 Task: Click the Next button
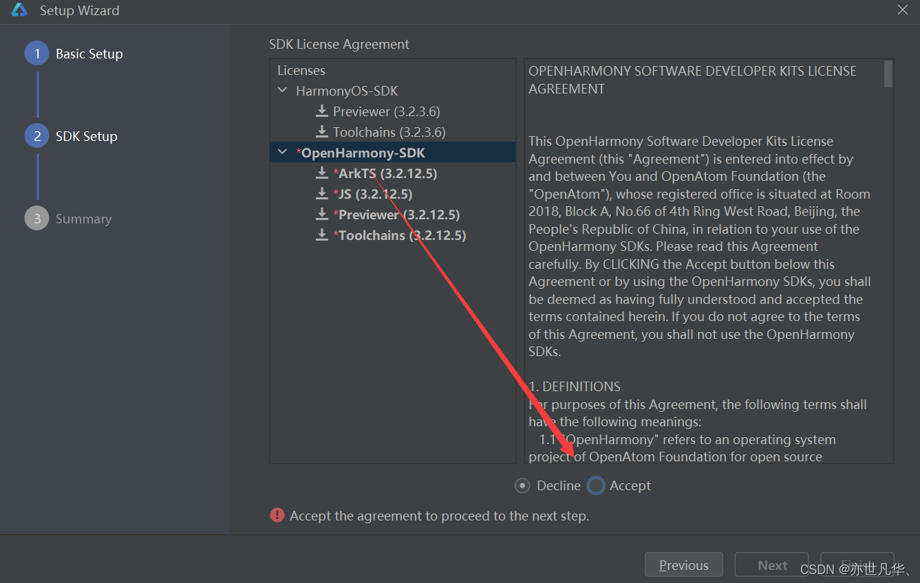coord(772,565)
